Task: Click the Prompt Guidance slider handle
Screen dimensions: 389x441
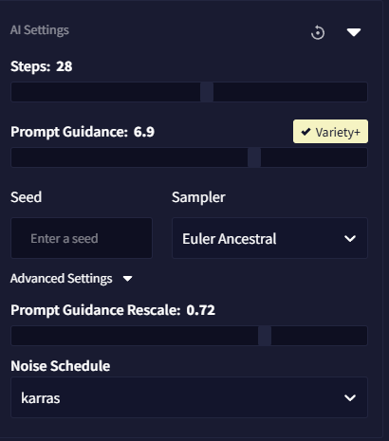Action: point(254,157)
